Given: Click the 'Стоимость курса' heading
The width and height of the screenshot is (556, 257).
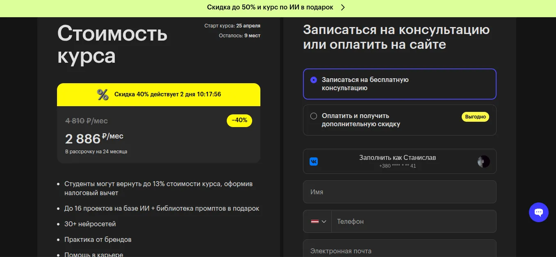Looking at the screenshot, I should click(x=112, y=44).
